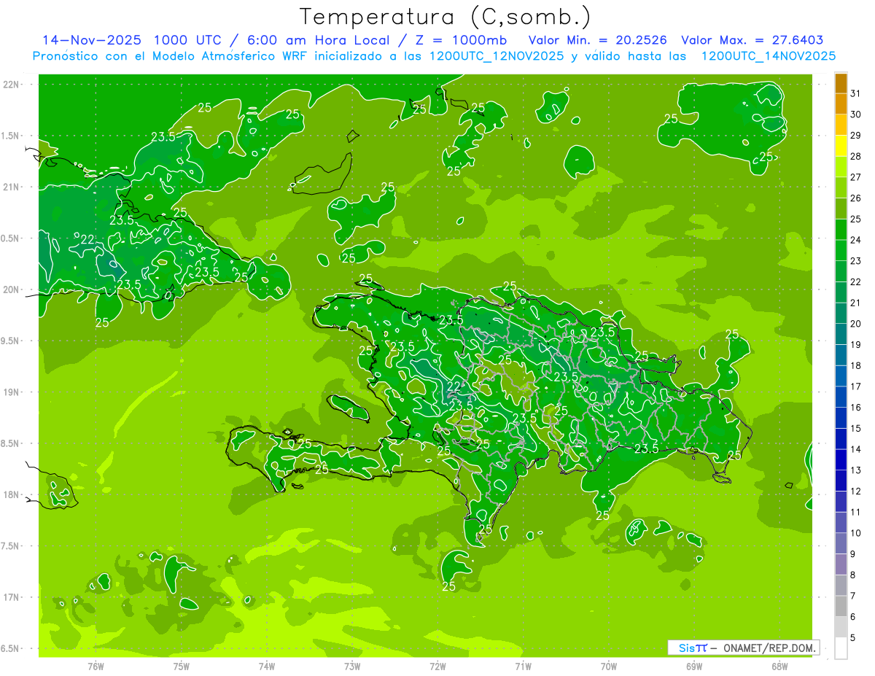Pick the legend swatch between 25 and 26

[841, 209]
